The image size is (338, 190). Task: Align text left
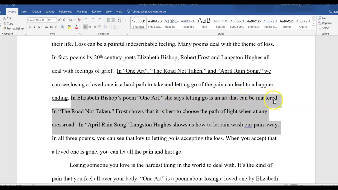pos(85,27)
